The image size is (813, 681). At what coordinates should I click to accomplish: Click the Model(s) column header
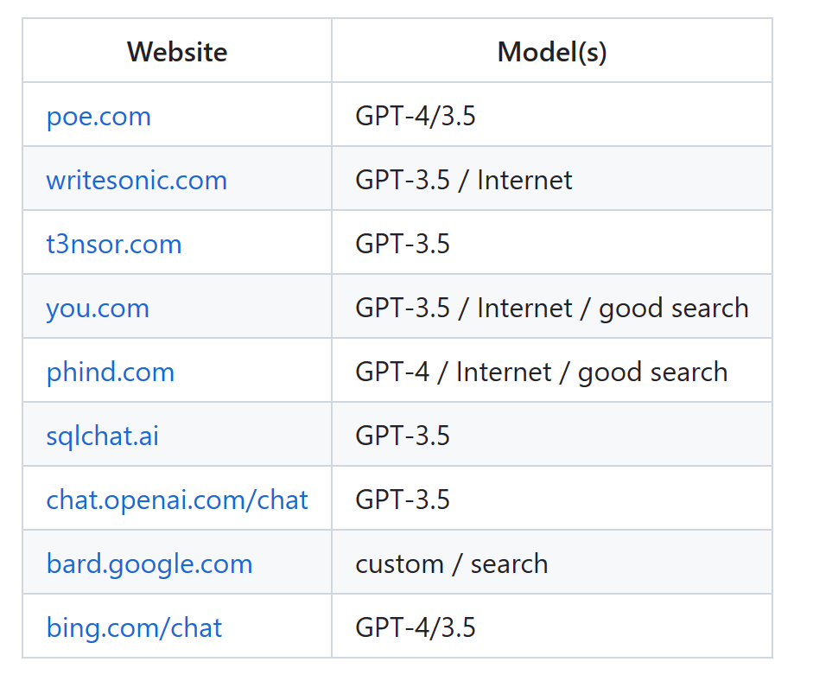552,51
